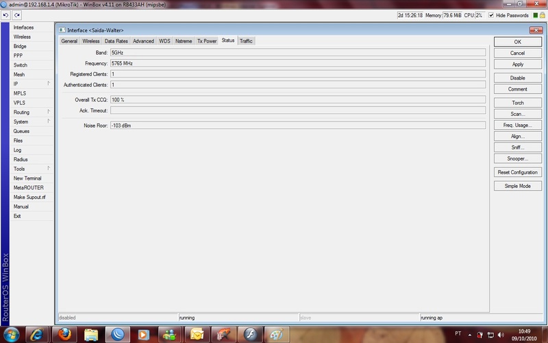
Task: Click the OK button
Action: (x=518, y=42)
